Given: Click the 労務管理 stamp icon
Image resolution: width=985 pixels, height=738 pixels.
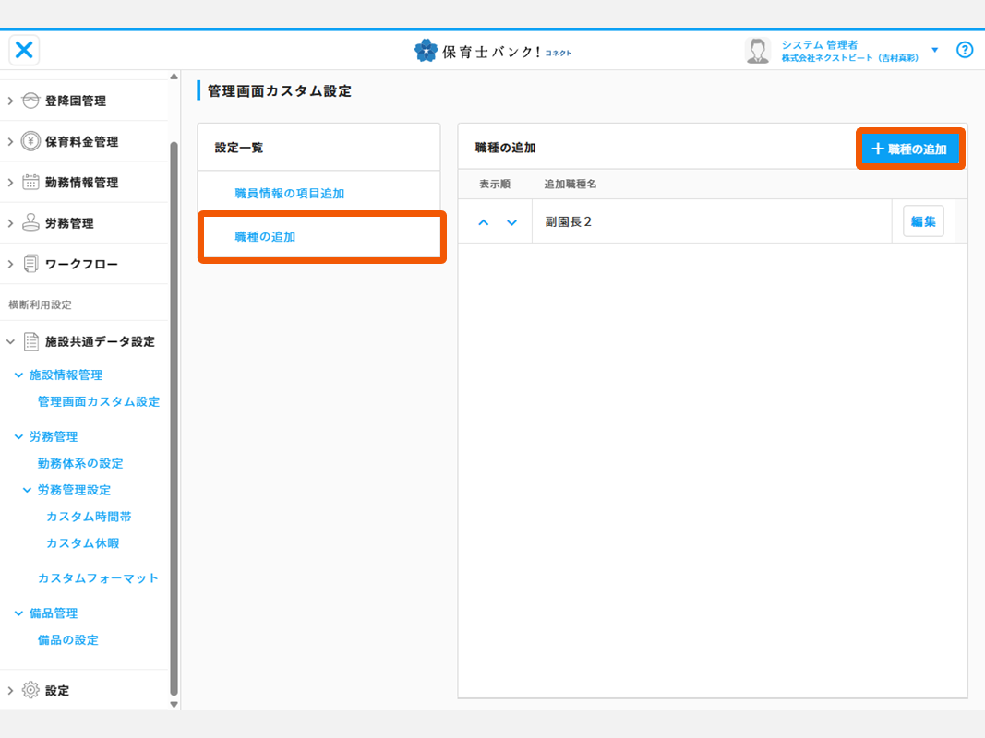Looking at the screenshot, I should click(30, 223).
